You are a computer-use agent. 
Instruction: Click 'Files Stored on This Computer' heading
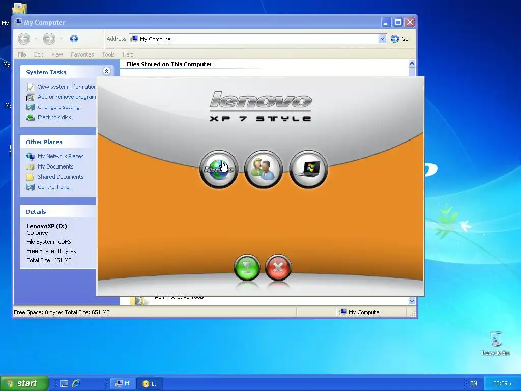[x=169, y=64]
